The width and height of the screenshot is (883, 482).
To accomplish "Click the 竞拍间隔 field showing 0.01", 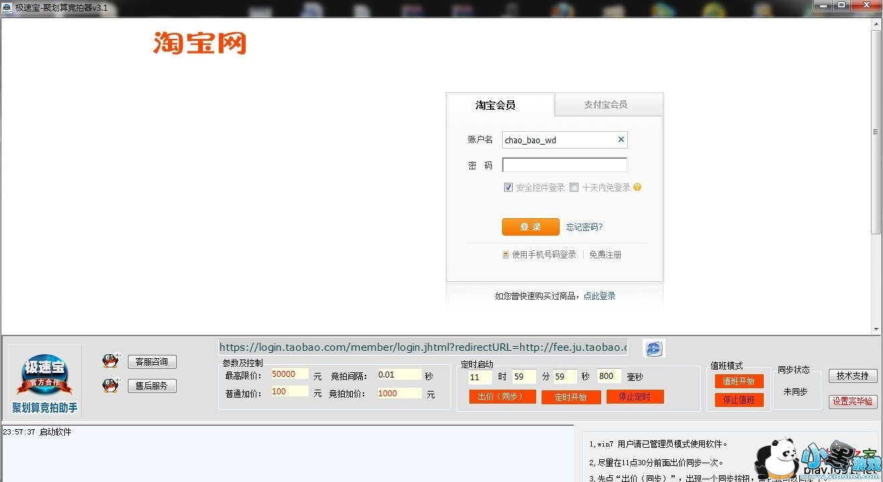I will click(x=399, y=374).
